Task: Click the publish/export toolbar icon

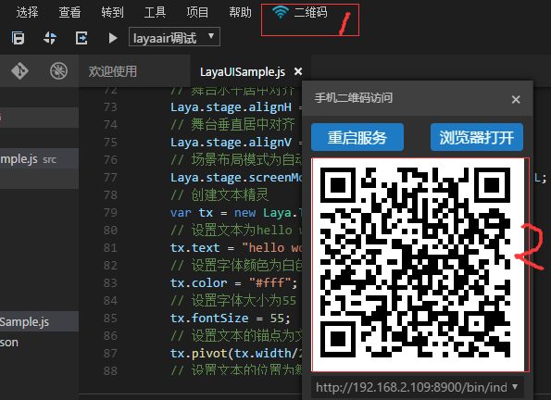Action: (x=81, y=38)
